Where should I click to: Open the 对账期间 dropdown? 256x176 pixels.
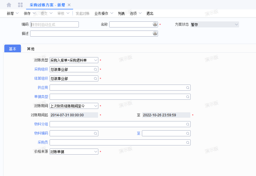pos(96,106)
